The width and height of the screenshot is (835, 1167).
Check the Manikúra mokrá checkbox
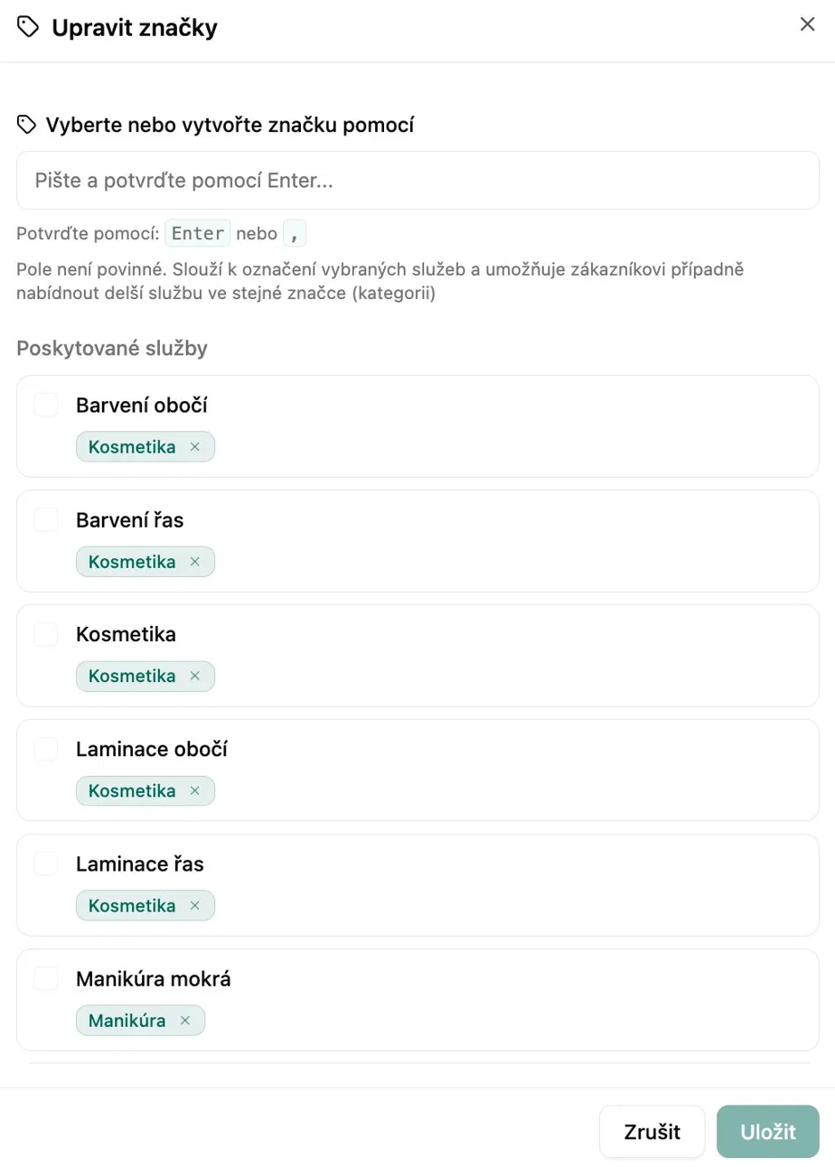46,978
